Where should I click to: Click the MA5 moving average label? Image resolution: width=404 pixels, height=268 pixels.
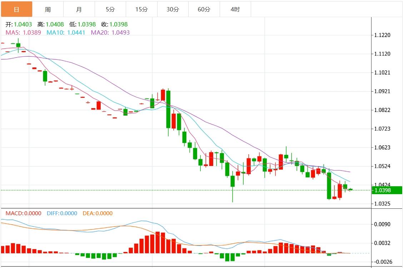coord(23,32)
